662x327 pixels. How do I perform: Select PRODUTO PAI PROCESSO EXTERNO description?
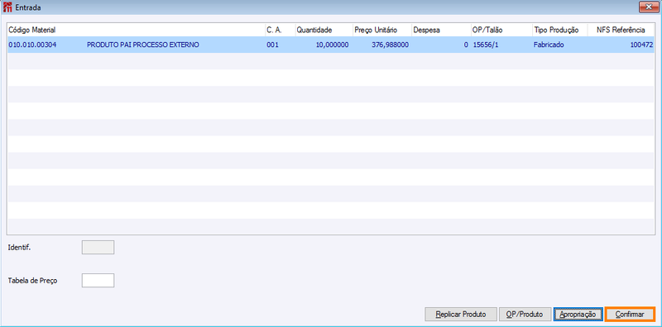click(142, 45)
